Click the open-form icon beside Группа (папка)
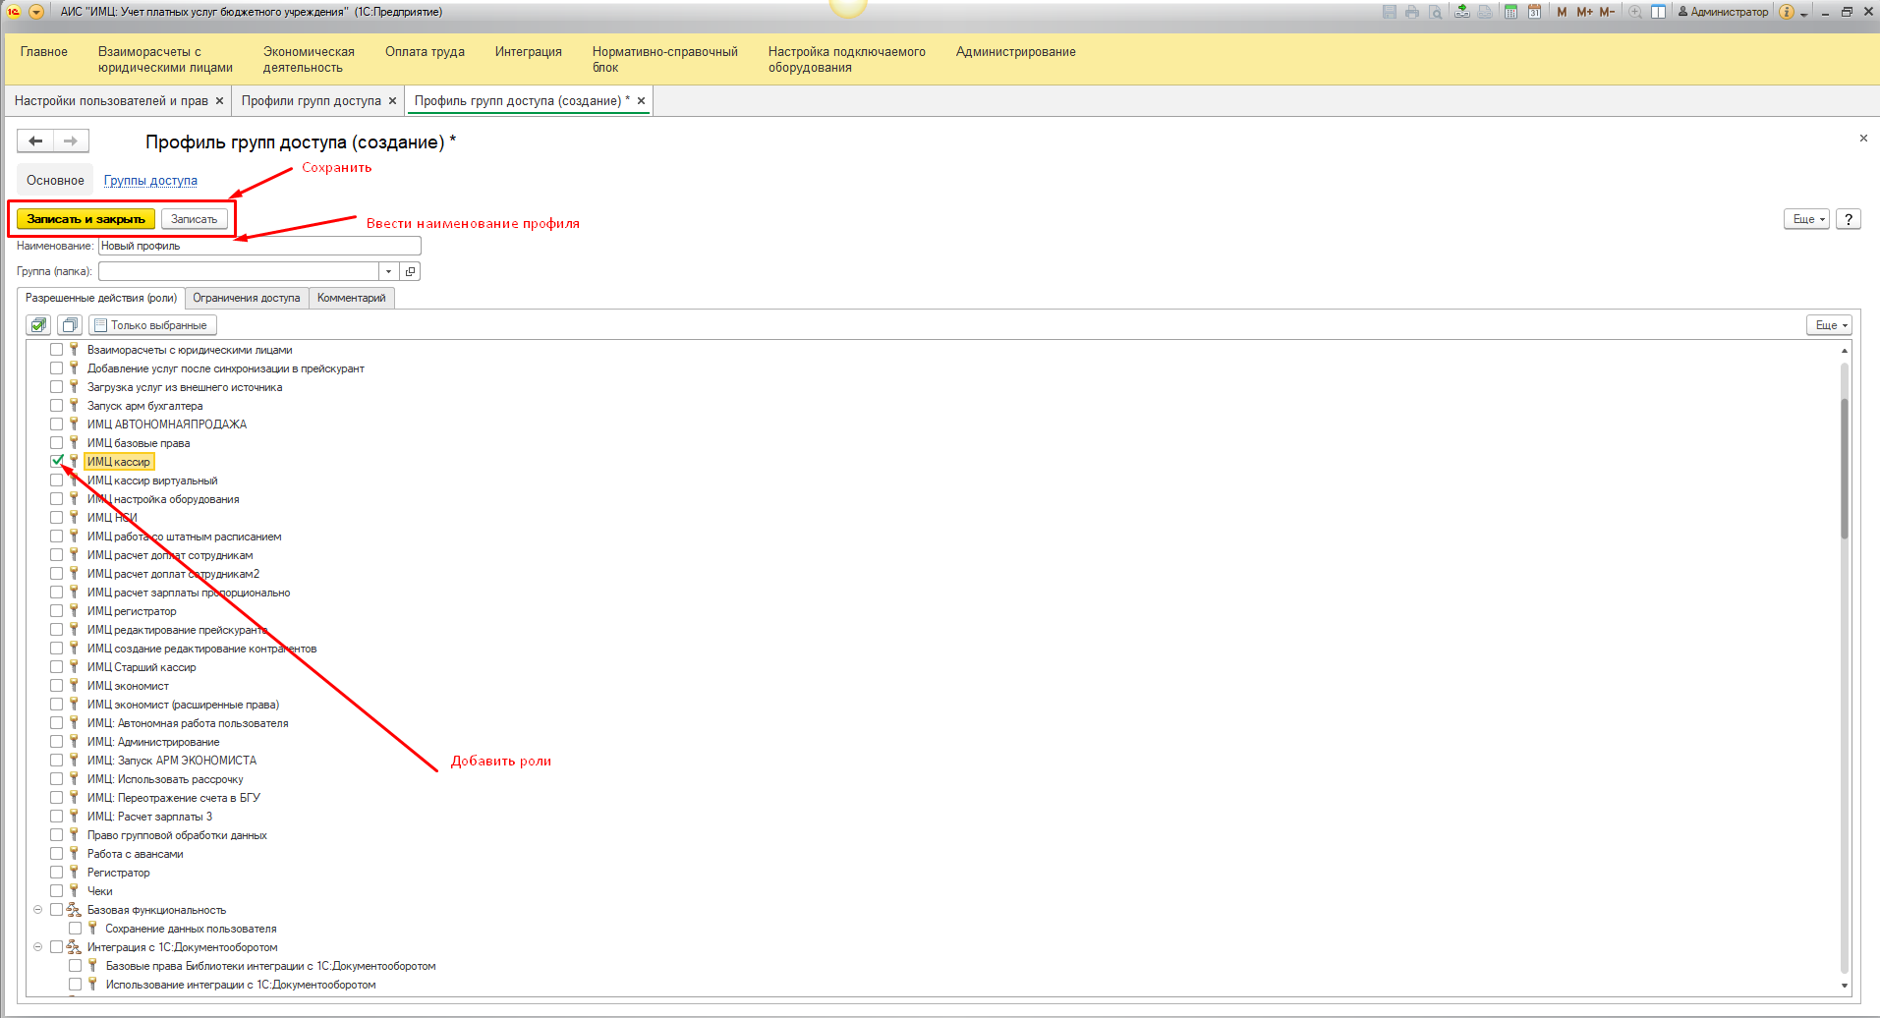This screenshot has height=1018, width=1880. coord(411,271)
